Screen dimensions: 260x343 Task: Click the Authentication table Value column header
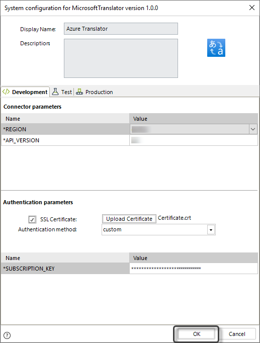(194, 258)
